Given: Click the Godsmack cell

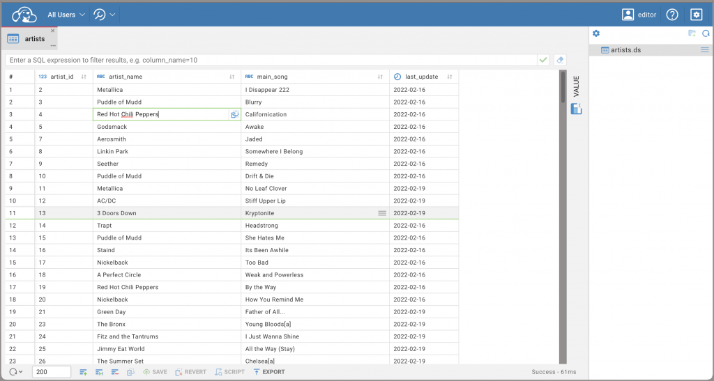Looking at the screenshot, I should (167, 127).
